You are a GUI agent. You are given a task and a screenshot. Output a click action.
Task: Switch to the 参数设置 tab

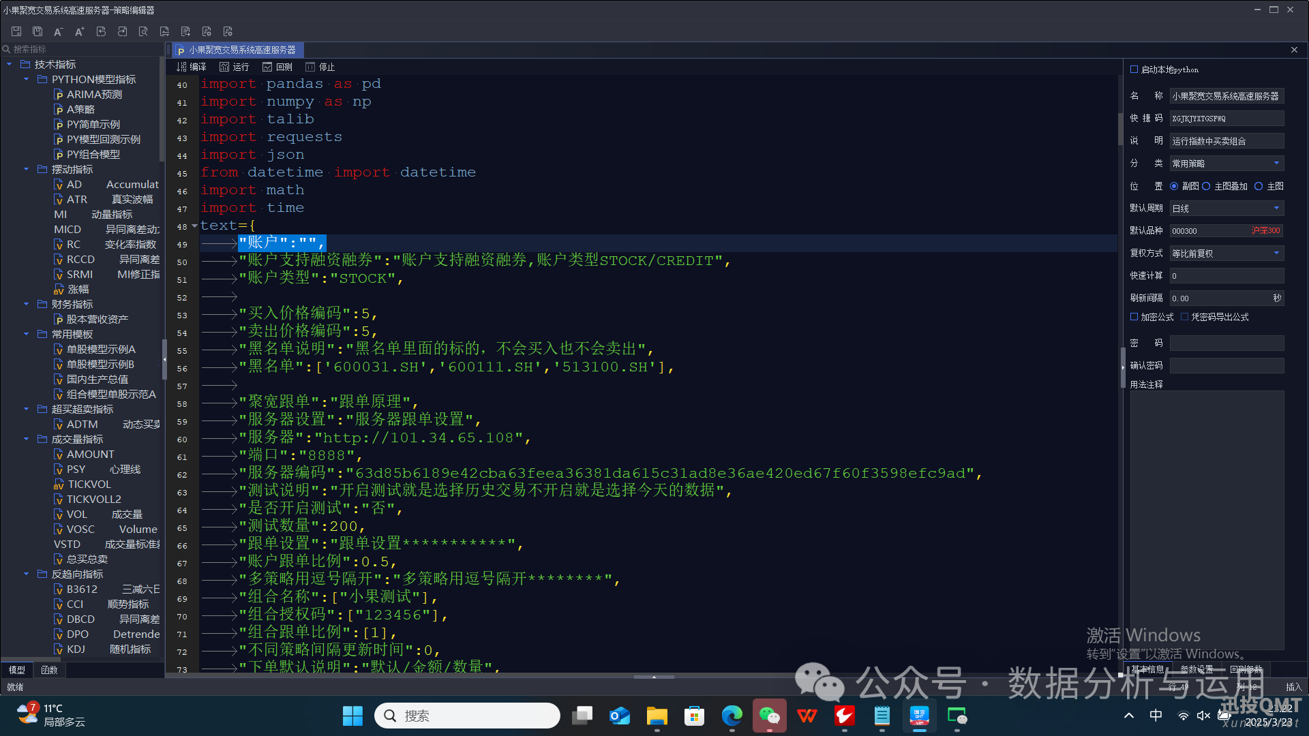point(1197,670)
